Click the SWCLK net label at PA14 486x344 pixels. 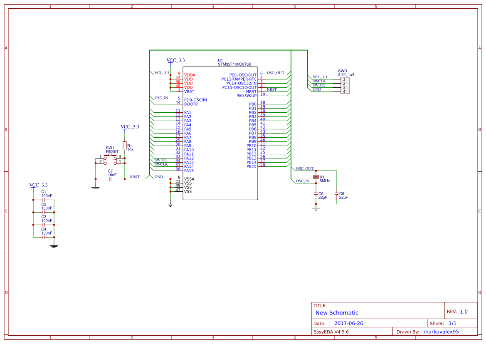[x=161, y=164]
